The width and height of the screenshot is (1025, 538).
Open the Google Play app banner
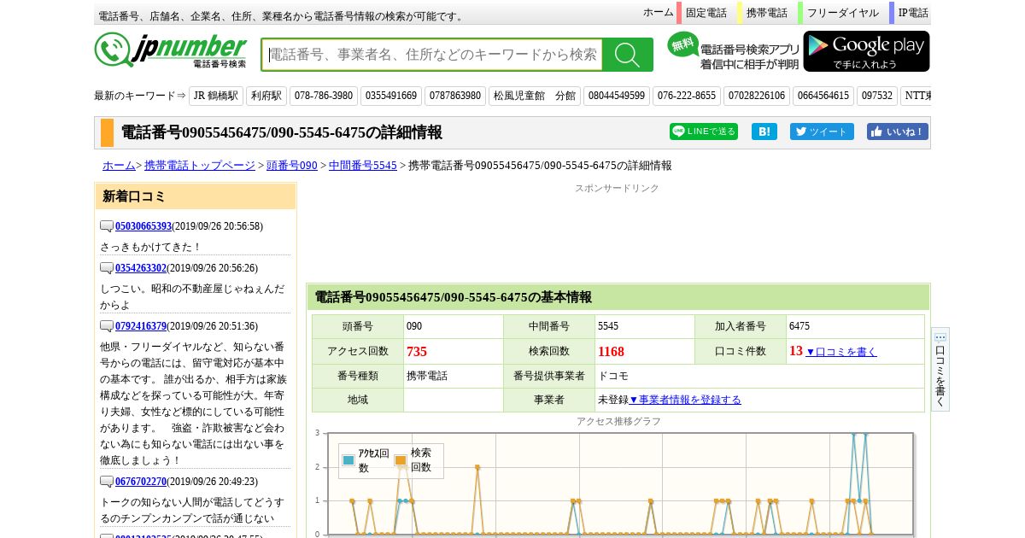click(866, 51)
